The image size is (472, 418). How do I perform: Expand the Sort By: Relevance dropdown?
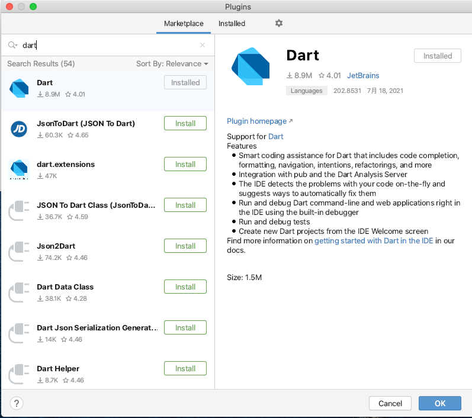(172, 63)
